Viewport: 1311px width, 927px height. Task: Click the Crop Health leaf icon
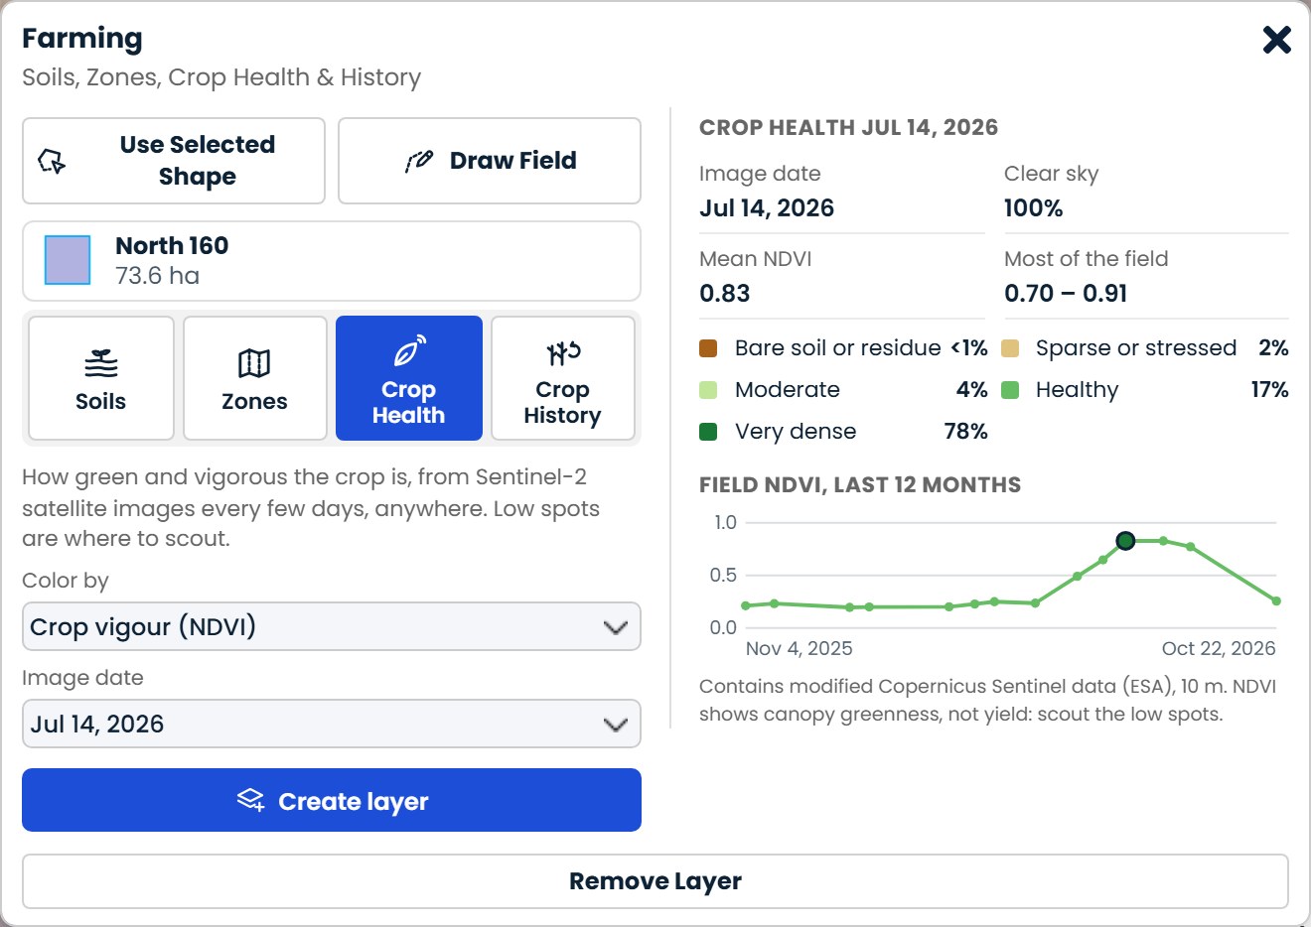click(x=409, y=351)
